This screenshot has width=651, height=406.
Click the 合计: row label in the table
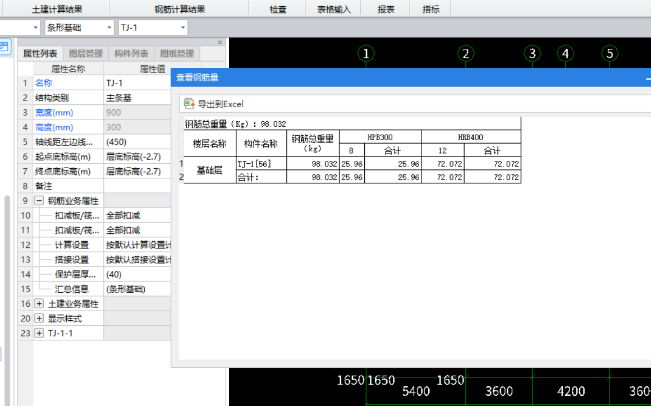tap(261, 177)
